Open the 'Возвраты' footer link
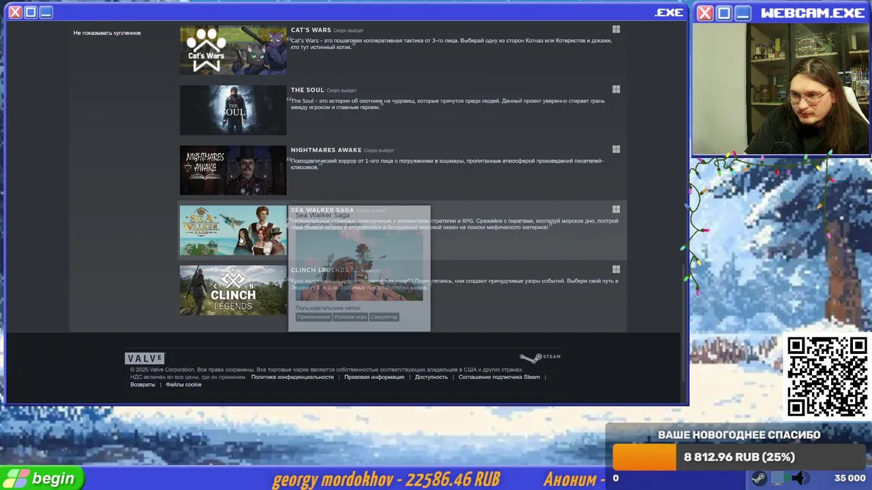The image size is (872, 490). [142, 385]
